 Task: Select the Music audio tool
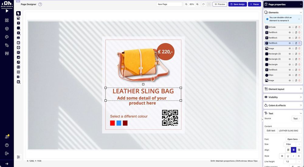click(19, 62)
